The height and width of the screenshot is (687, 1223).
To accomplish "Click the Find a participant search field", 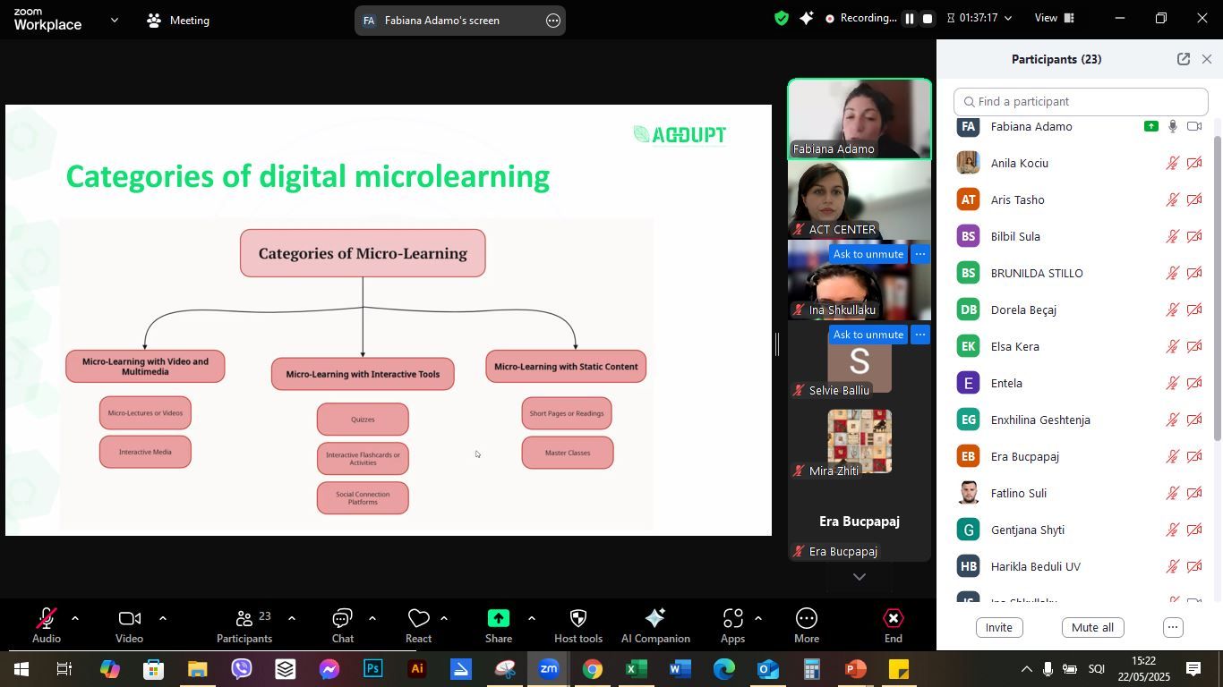I will [1081, 102].
